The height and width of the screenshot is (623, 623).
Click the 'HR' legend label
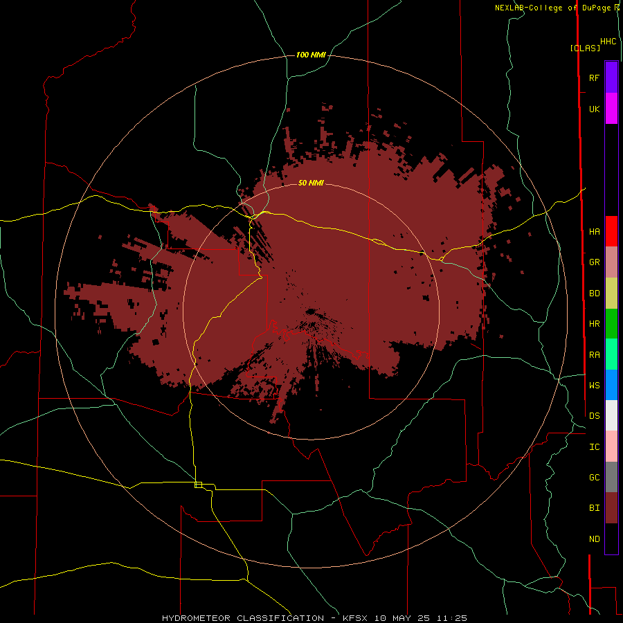[x=594, y=324]
